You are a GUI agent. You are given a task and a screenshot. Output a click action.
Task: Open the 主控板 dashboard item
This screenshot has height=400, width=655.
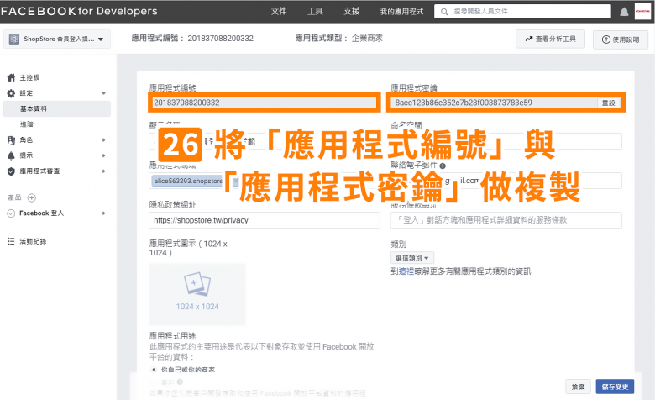click(29, 78)
